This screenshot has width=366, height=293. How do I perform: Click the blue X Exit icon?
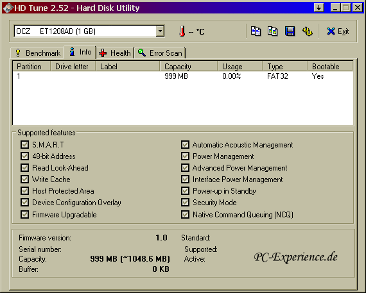coord(331,31)
